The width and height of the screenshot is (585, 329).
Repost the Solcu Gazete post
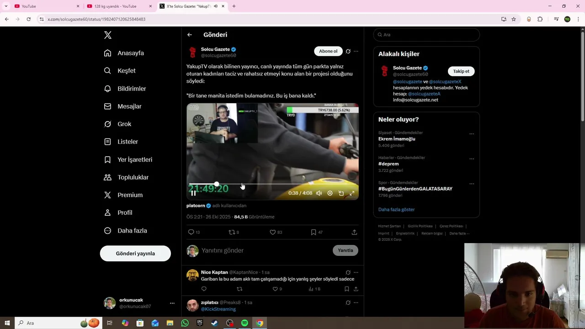click(x=232, y=232)
